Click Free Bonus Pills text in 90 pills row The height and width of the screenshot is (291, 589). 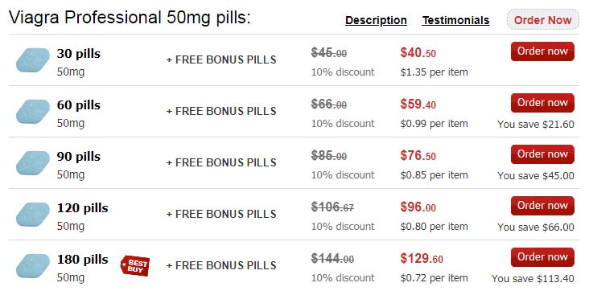click(221, 162)
